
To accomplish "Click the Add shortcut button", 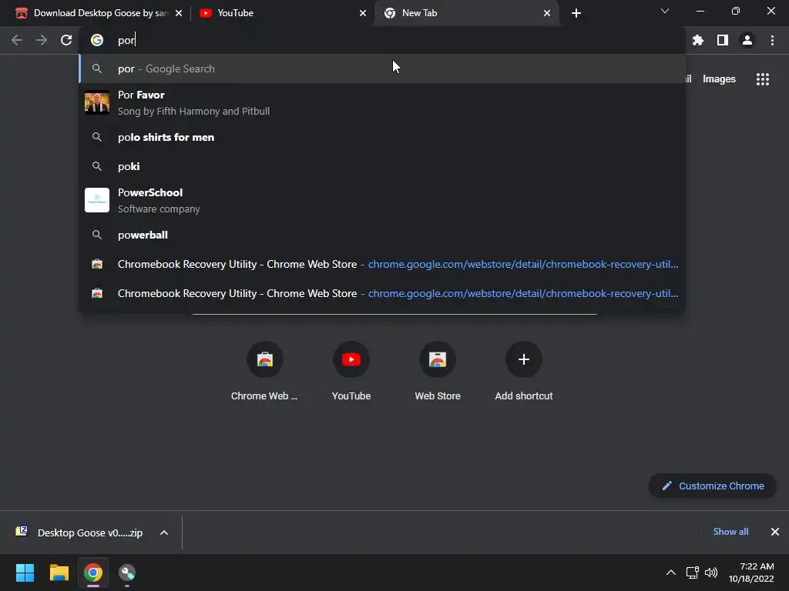I will pyautogui.click(x=524, y=371).
